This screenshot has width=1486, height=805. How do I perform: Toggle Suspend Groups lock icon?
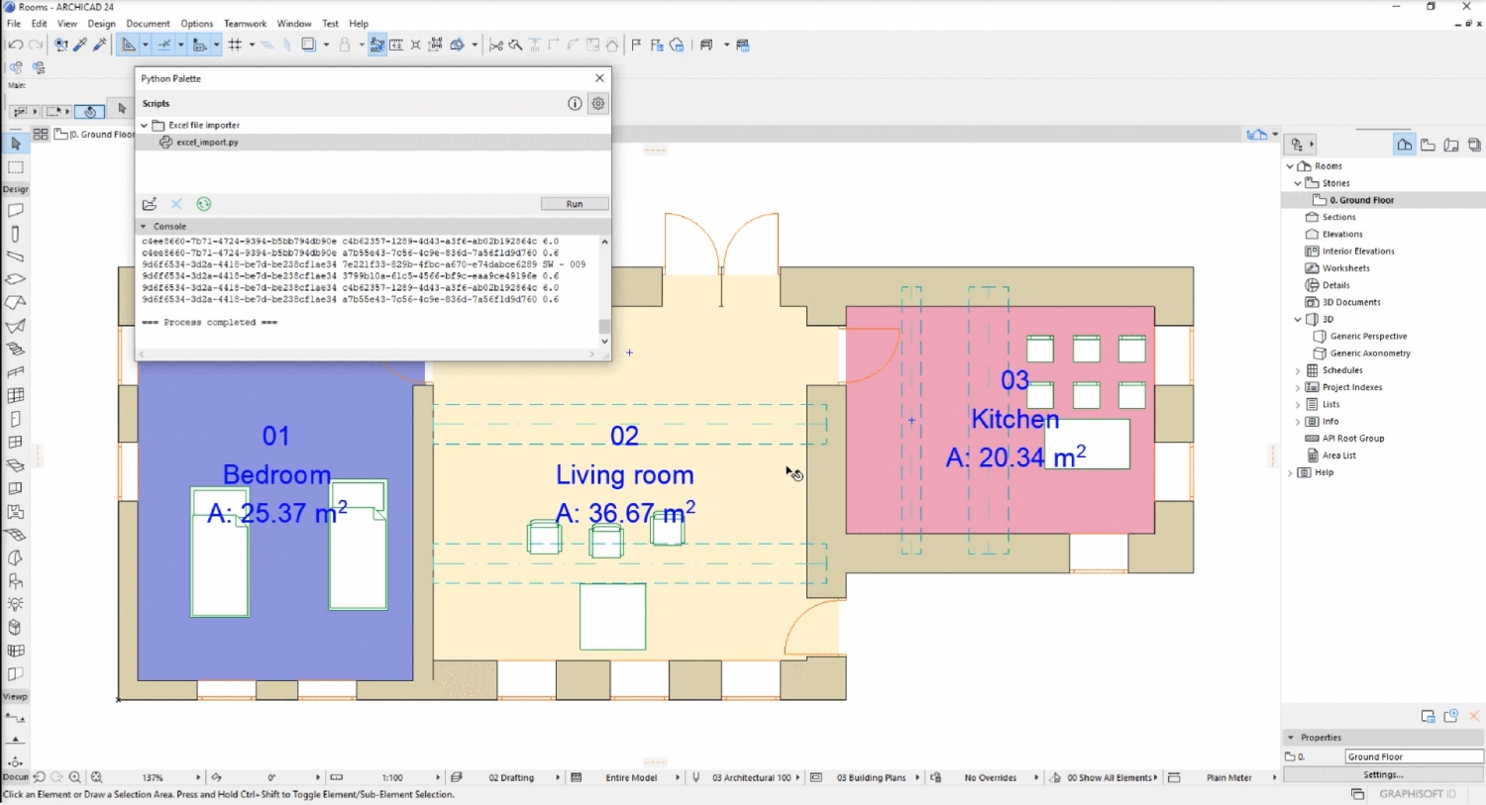point(345,45)
